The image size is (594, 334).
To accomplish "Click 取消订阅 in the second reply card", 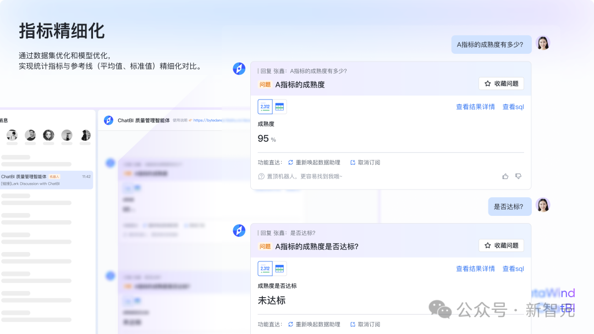I will pos(365,324).
